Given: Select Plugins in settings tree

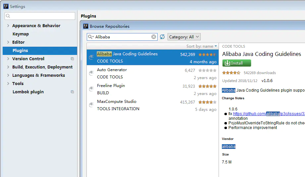Looking at the screenshot, I should 40,51.
